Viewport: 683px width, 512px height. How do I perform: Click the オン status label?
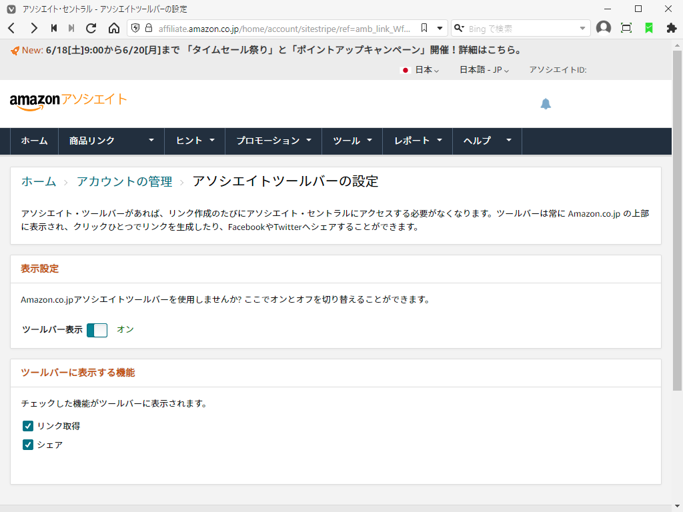pyautogui.click(x=125, y=329)
